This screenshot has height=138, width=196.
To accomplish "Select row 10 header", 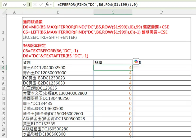I will 3,88.
